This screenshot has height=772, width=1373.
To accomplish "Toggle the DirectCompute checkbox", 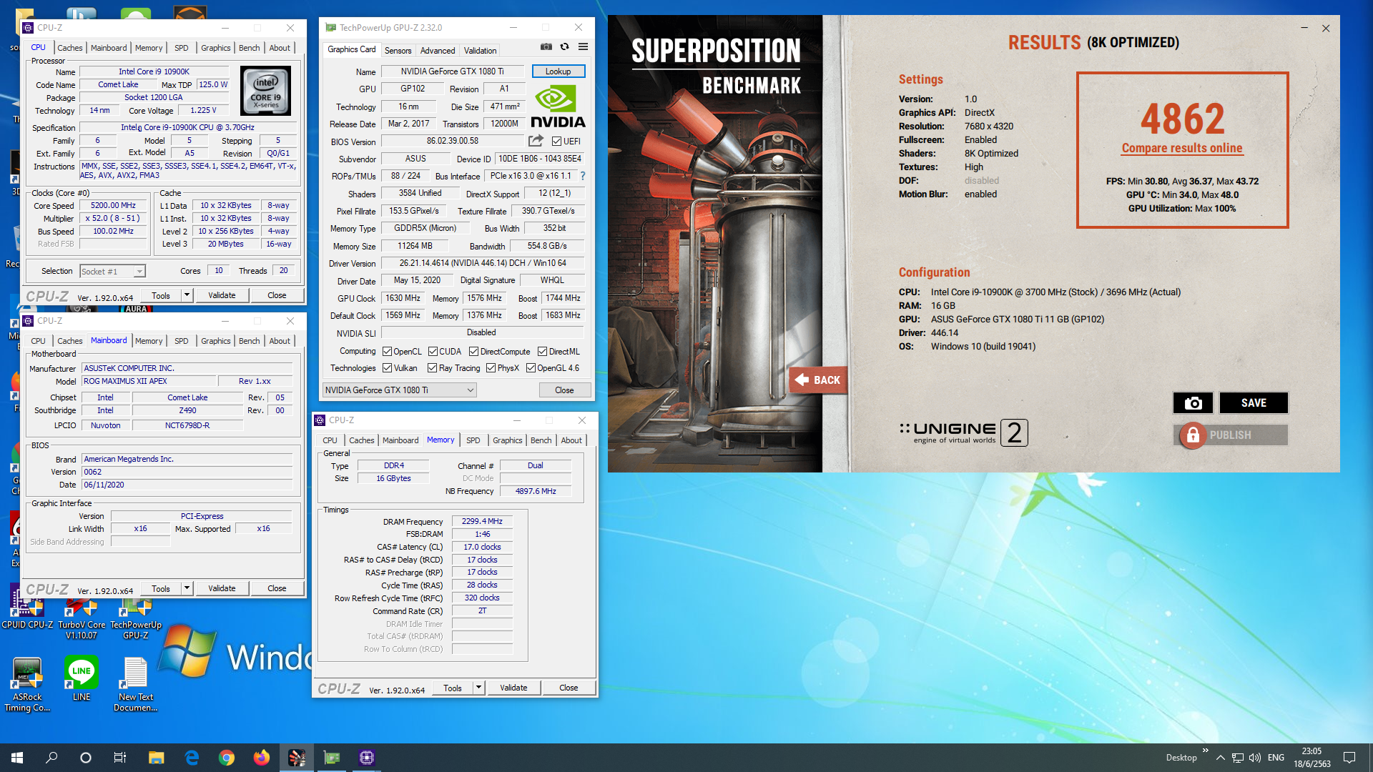I will click(x=473, y=352).
